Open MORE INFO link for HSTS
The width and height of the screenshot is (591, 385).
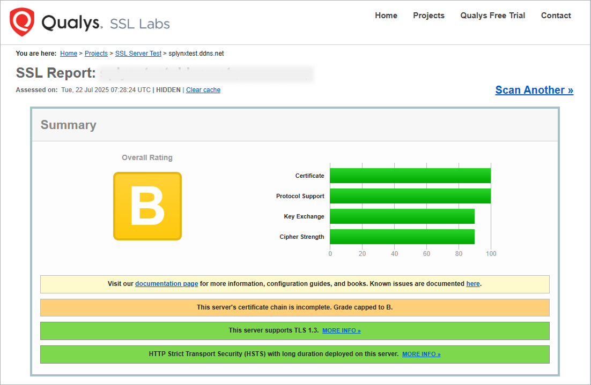click(422, 354)
